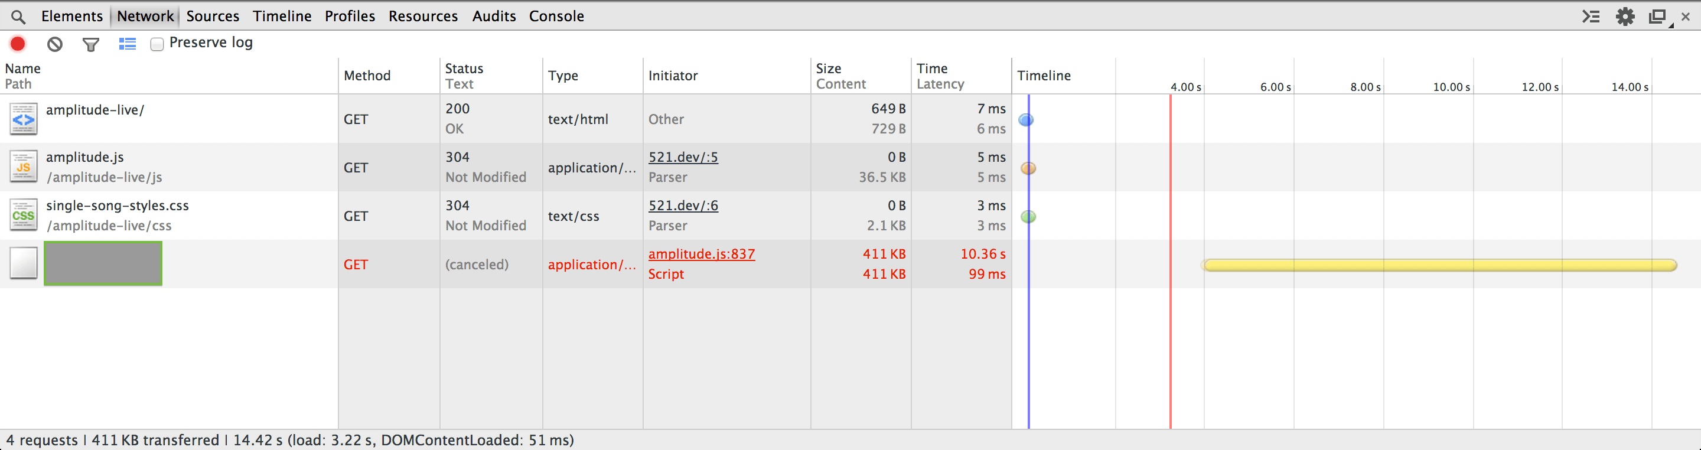This screenshot has width=1701, height=450.
Task: Clear the network log with the clear icon
Action: point(55,44)
